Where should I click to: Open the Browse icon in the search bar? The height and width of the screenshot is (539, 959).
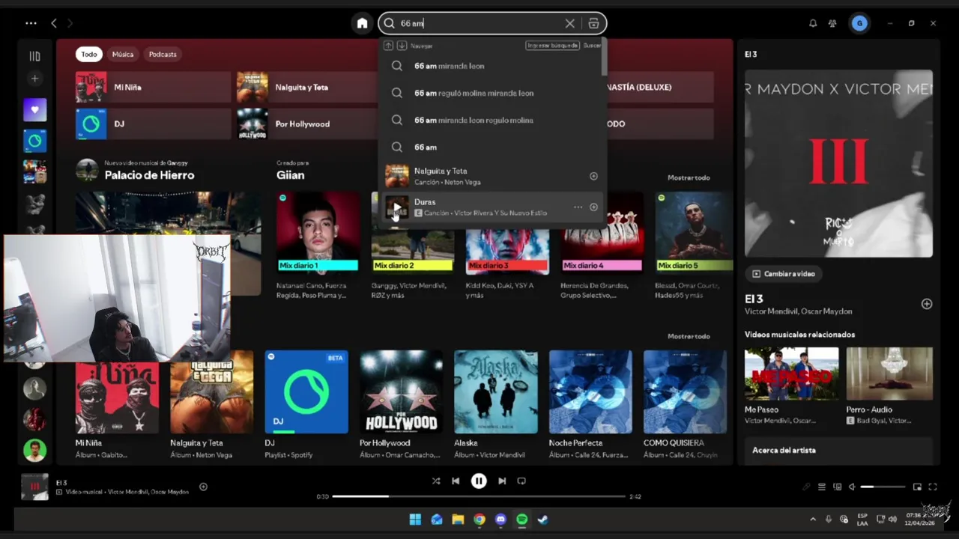pos(593,23)
